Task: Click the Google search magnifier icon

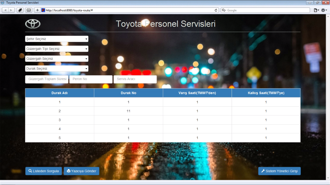Action: [224, 10]
